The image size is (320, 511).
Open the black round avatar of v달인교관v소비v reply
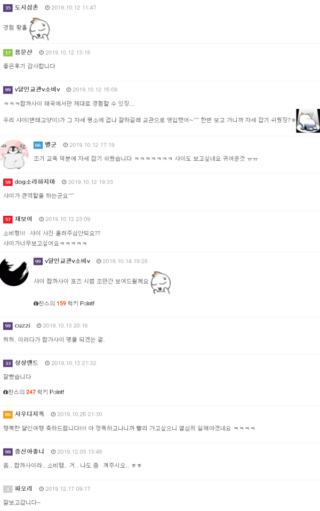coord(14,271)
